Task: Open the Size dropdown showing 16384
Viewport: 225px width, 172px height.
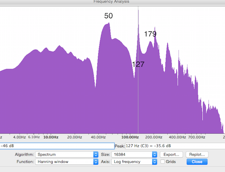Action: [x=134, y=155]
